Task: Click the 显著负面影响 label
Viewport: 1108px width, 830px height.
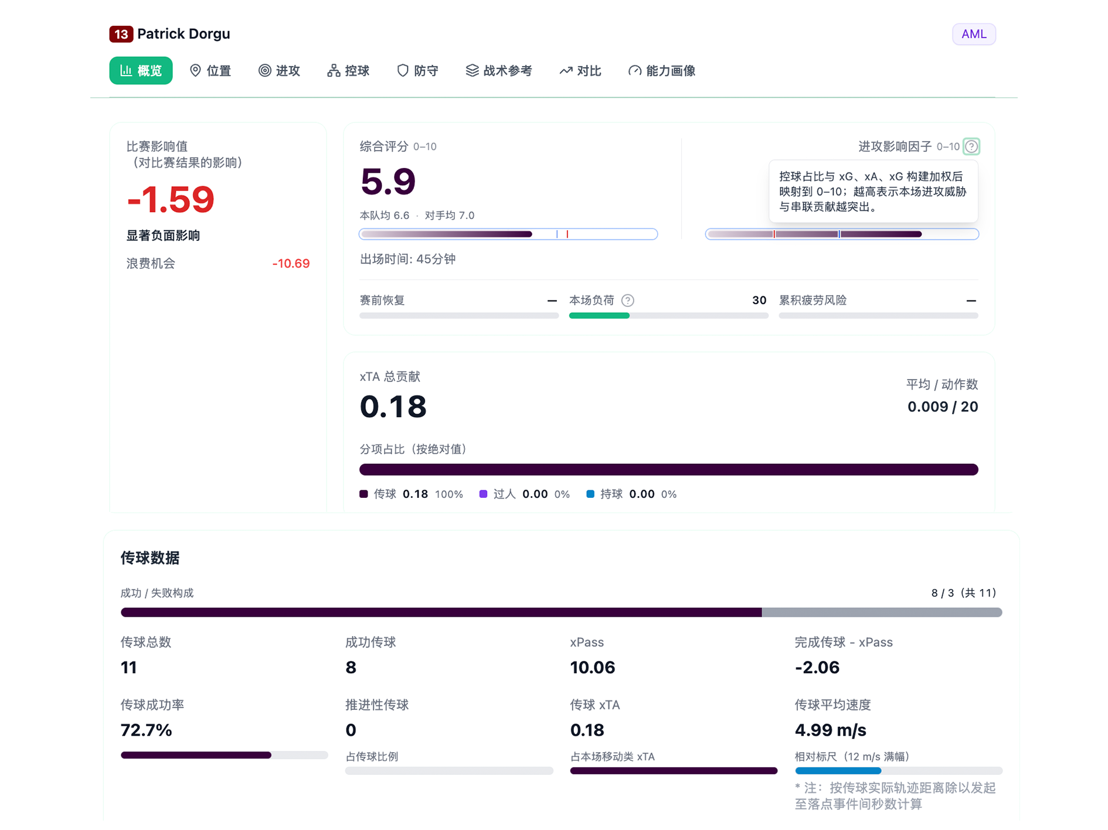Action: coord(163,235)
